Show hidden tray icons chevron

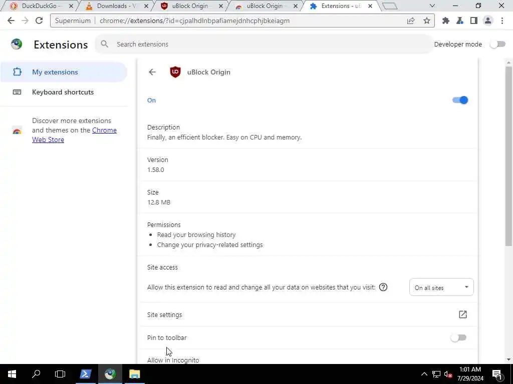tap(424, 374)
